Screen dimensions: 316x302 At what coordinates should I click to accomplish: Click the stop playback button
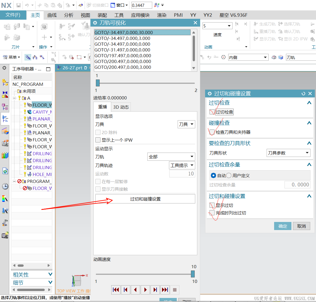[175, 290]
